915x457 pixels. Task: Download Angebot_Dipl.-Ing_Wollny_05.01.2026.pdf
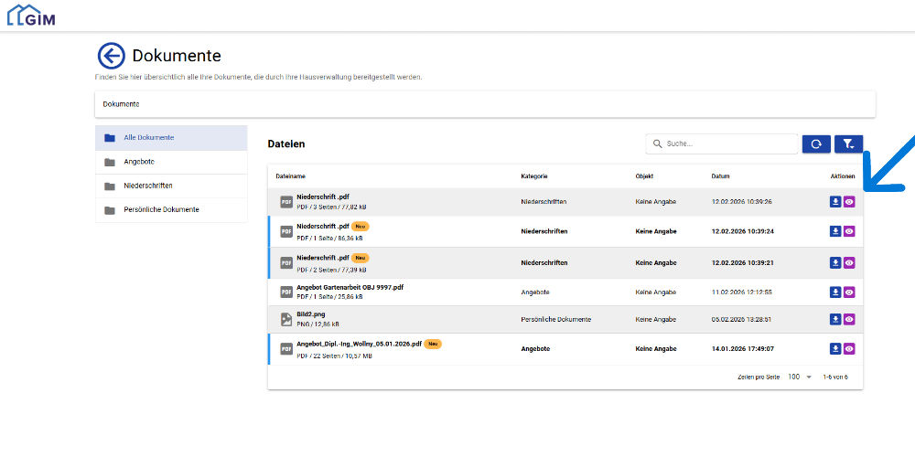click(834, 348)
